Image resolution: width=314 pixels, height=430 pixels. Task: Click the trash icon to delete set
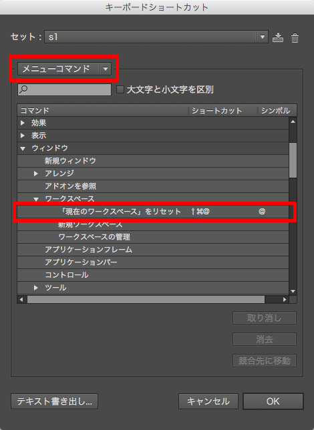295,38
